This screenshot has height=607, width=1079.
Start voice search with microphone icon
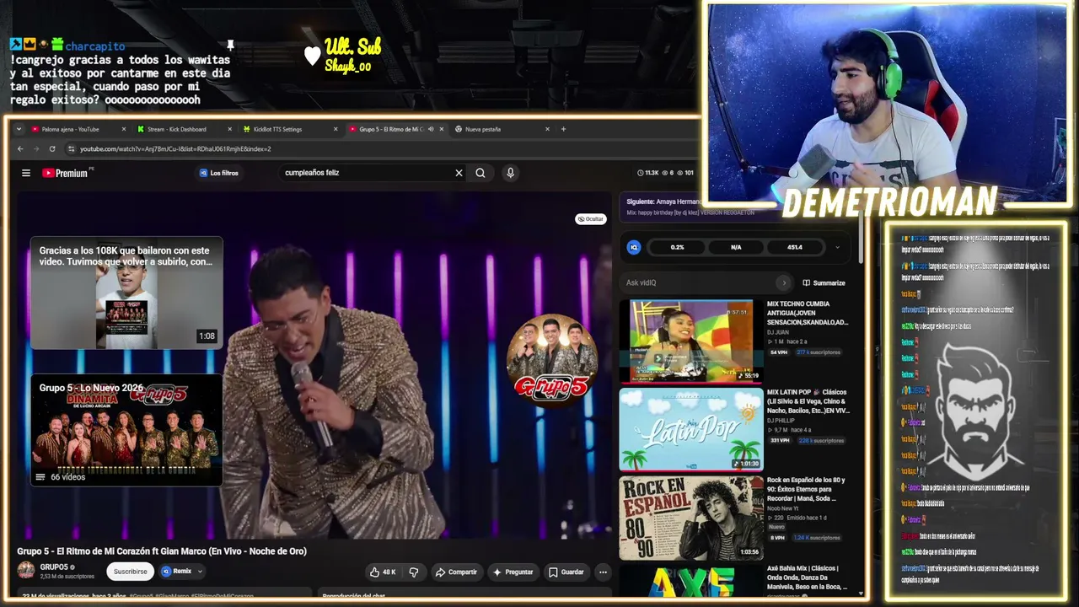[510, 173]
